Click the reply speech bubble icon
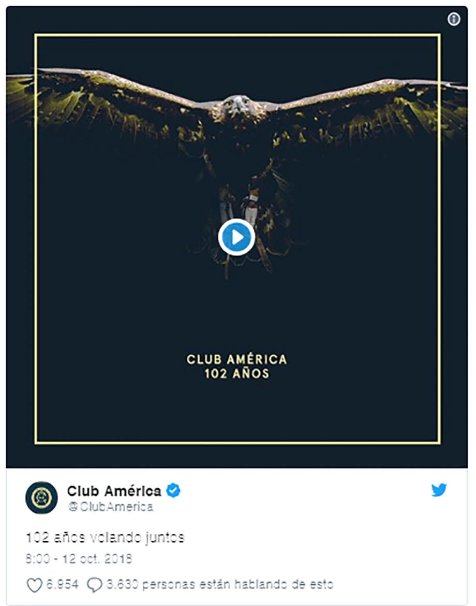Screen dimensions: 476x606 coord(95,585)
